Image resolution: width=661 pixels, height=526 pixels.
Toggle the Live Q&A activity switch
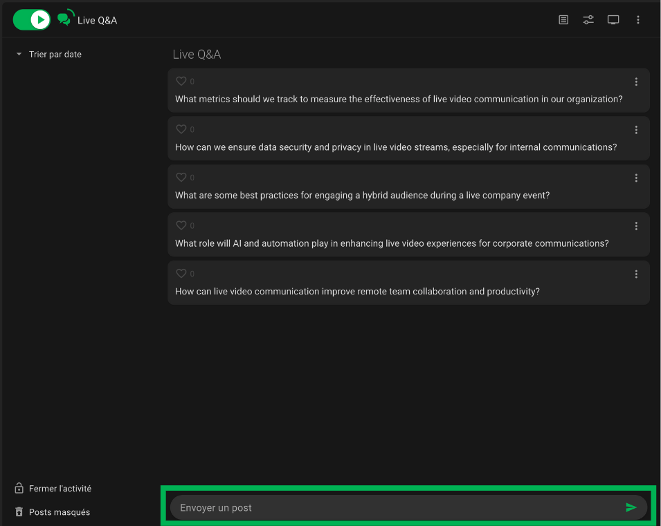pos(32,20)
